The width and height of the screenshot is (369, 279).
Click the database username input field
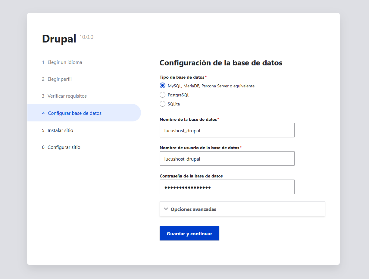(x=227, y=158)
